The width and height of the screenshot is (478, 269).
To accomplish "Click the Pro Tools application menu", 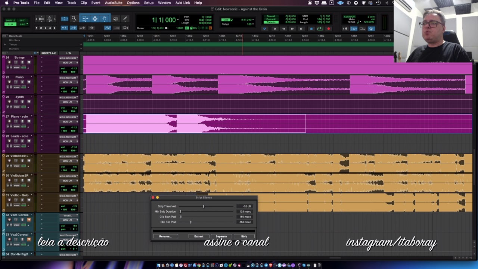I will pyautogui.click(x=21, y=3).
